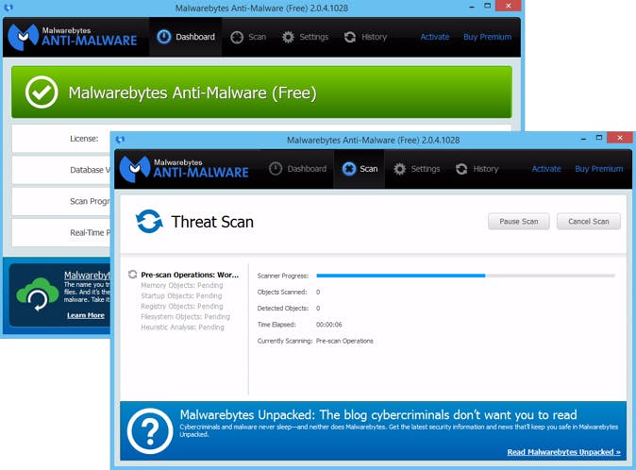Click the Objects Scanned label
636x470 pixels.
(282, 292)
